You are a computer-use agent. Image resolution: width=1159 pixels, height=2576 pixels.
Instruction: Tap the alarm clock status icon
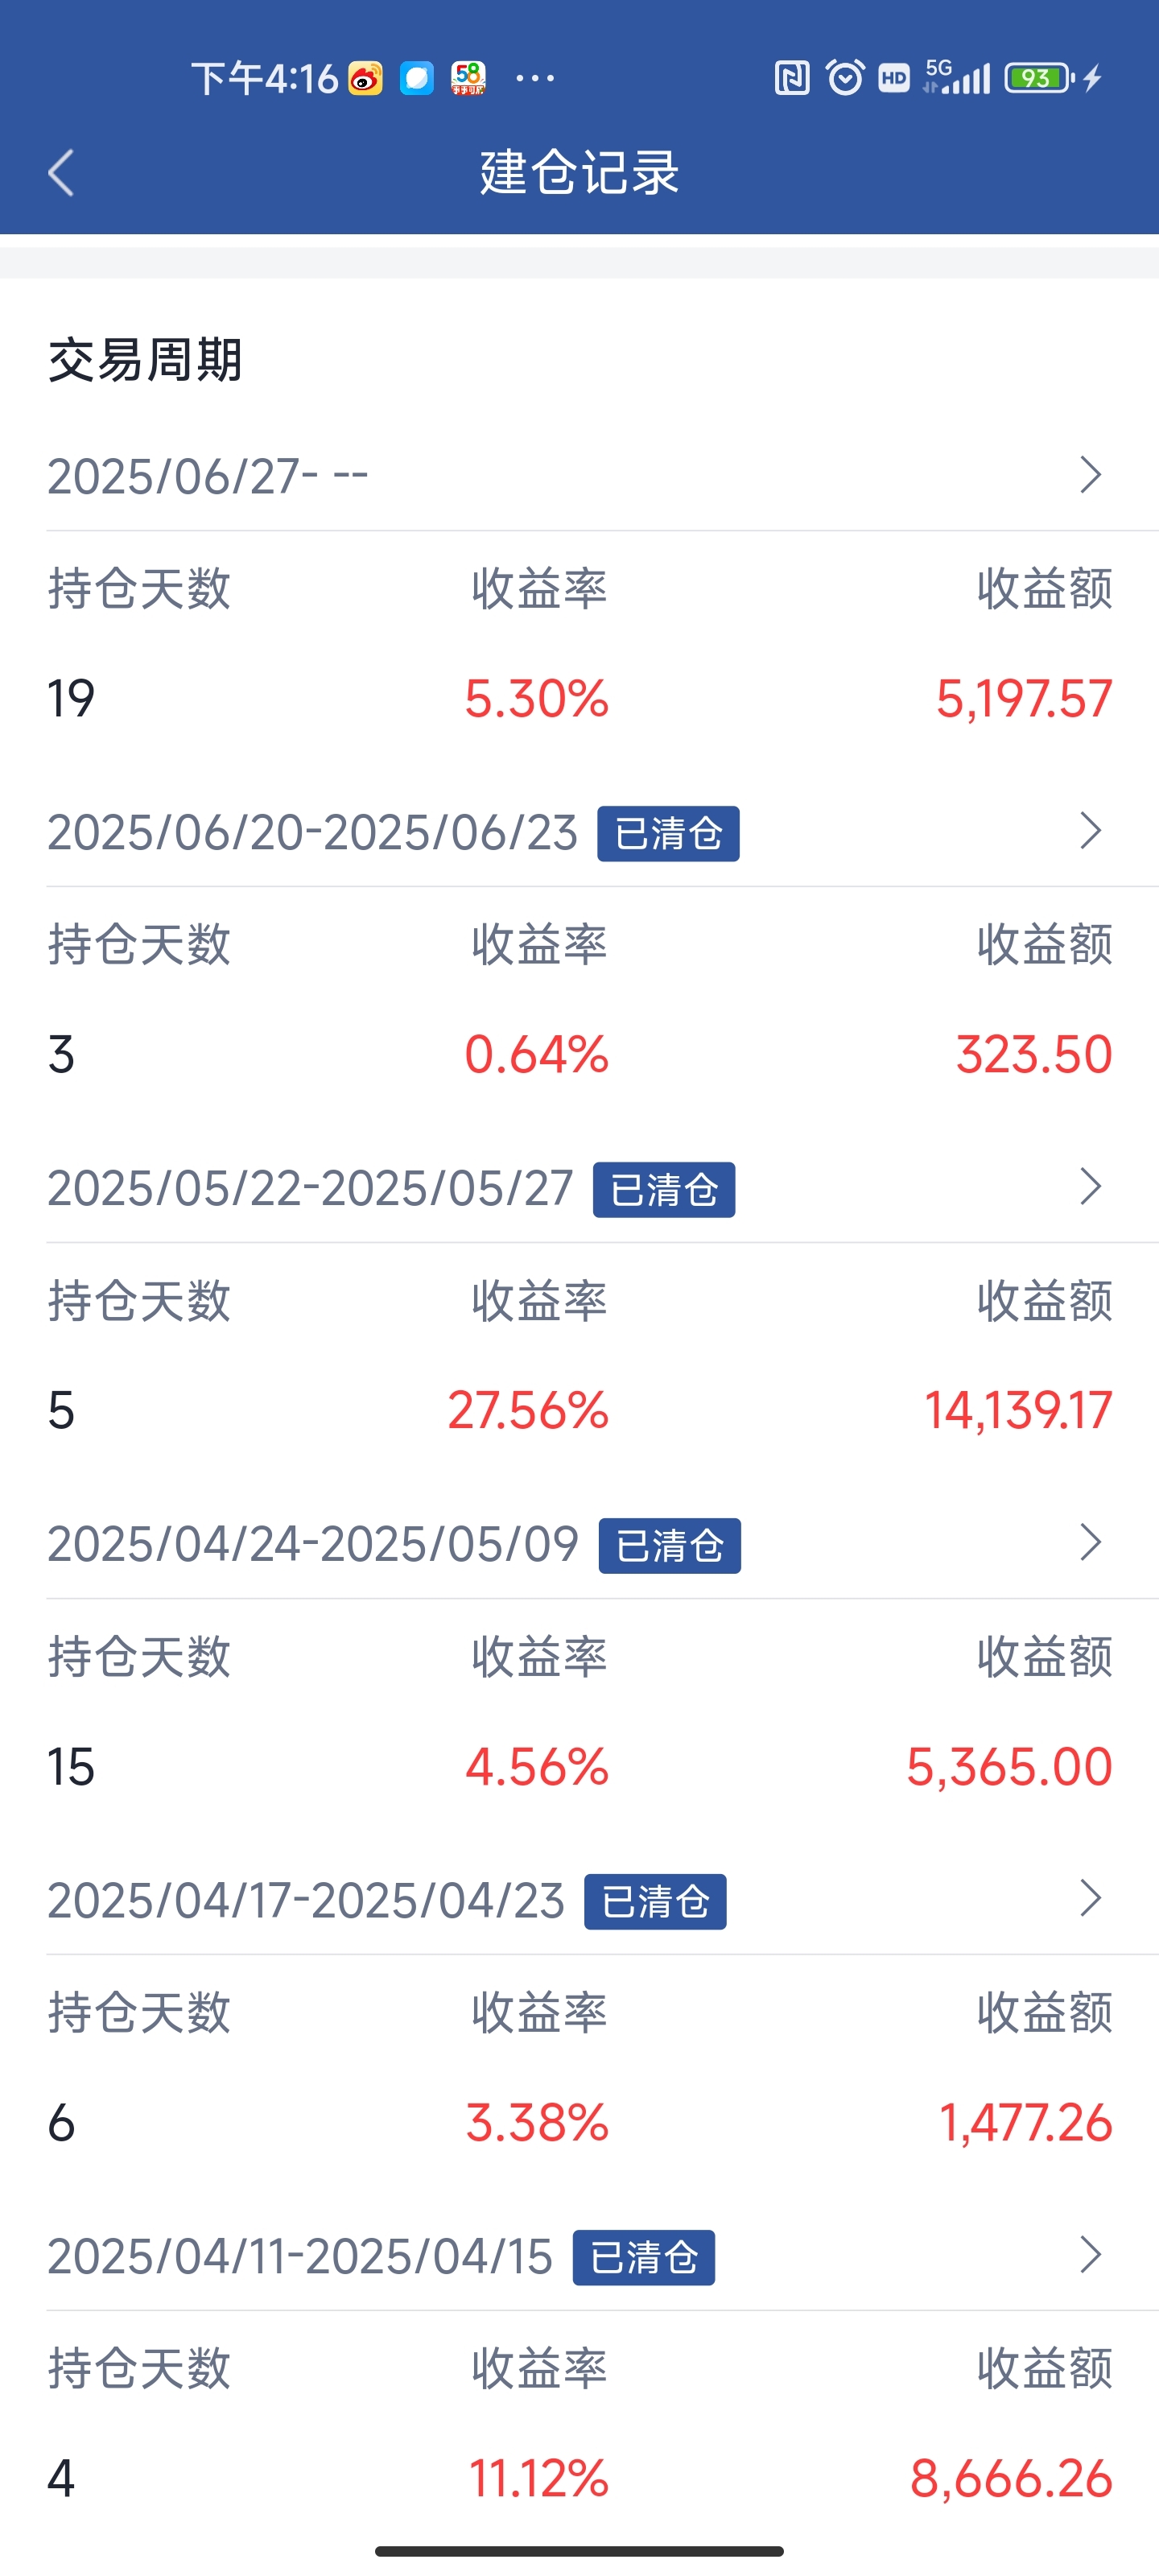pos(845,77)
